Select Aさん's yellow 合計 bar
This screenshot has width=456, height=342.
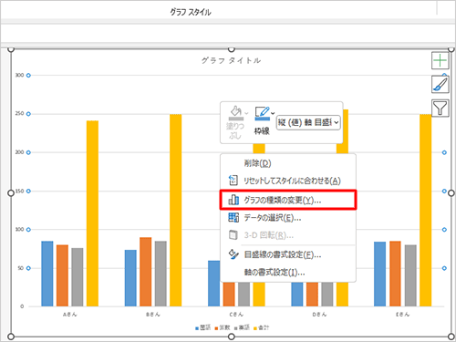(x=92, y=213)
